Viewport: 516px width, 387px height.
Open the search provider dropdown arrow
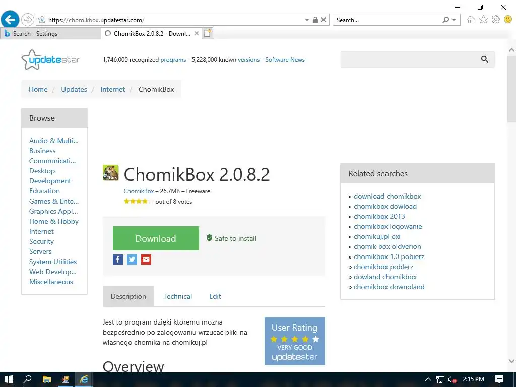tap(454, 20)
